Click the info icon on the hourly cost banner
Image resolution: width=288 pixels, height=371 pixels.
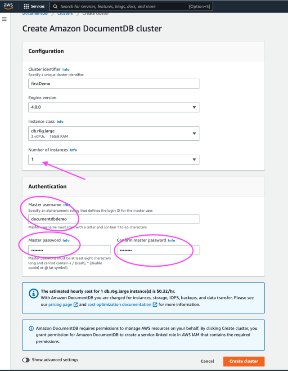[33, 293]
